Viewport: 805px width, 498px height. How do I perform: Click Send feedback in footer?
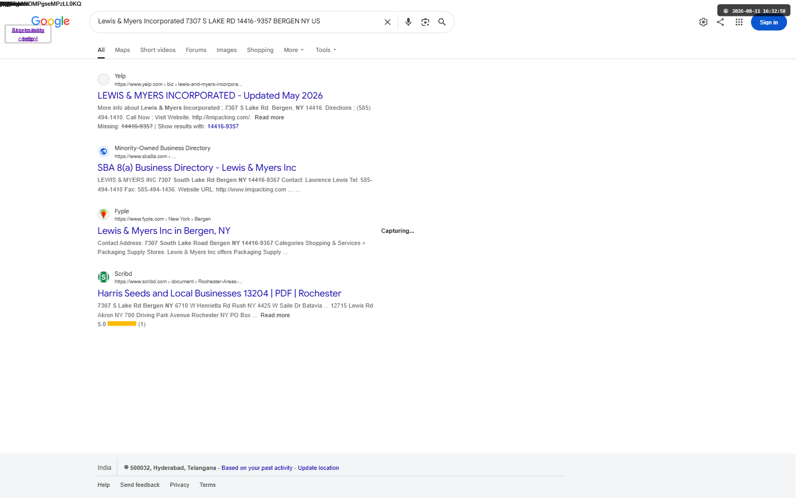tap(140, 485)
